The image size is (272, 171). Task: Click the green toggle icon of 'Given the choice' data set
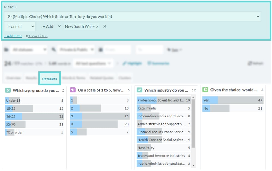[205, 90]
